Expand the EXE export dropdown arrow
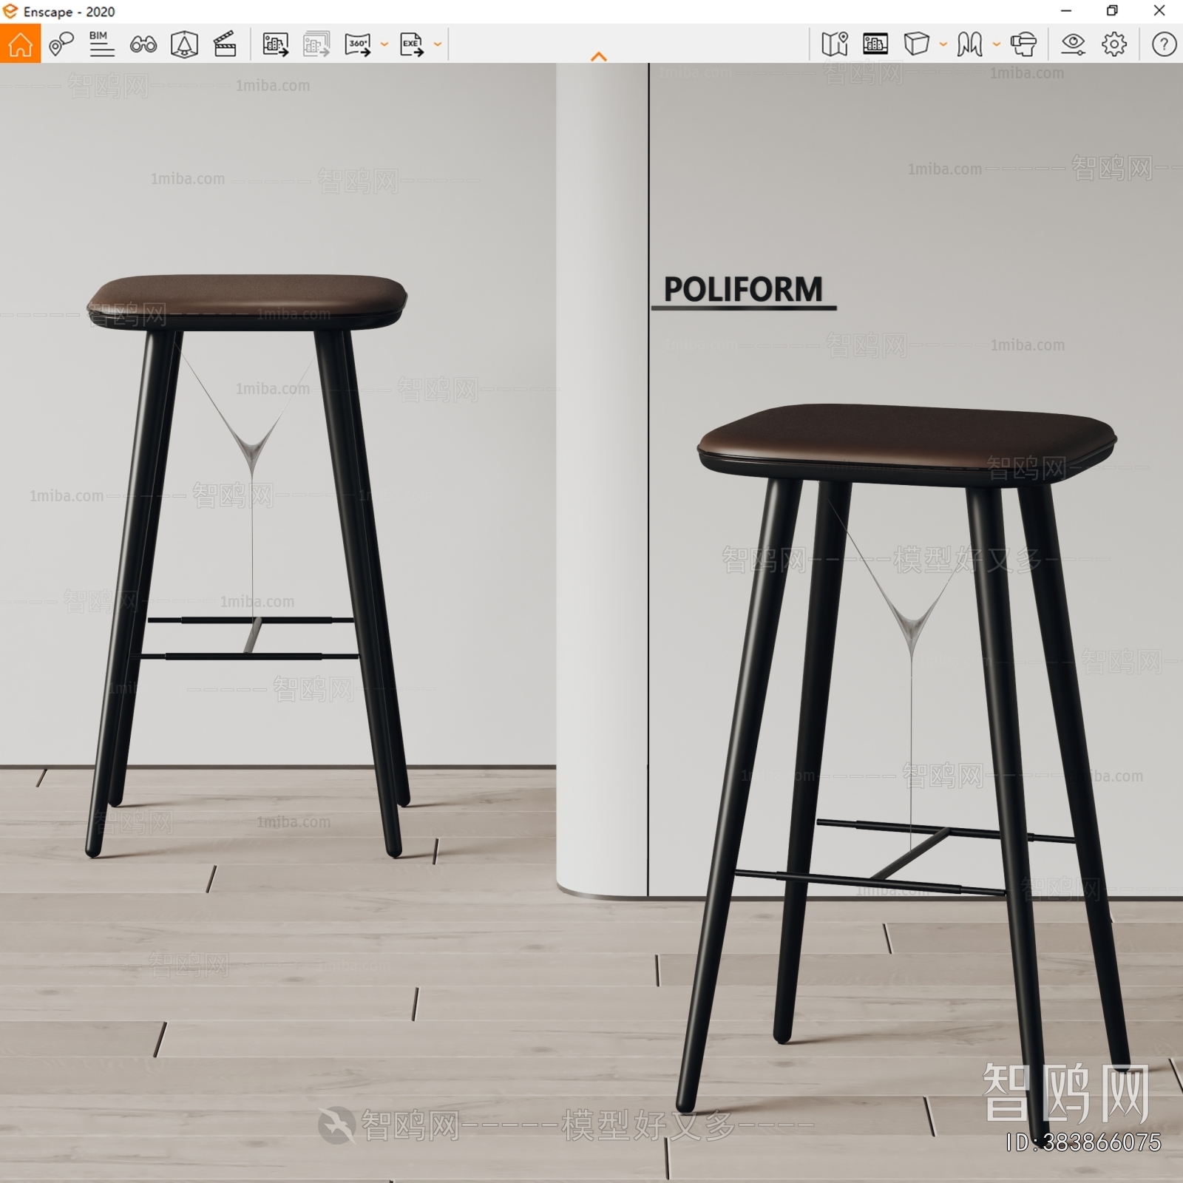1183x1183 pixels. 437,44
